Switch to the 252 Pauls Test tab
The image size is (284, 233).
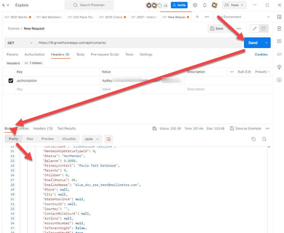[x=81, y=17]
